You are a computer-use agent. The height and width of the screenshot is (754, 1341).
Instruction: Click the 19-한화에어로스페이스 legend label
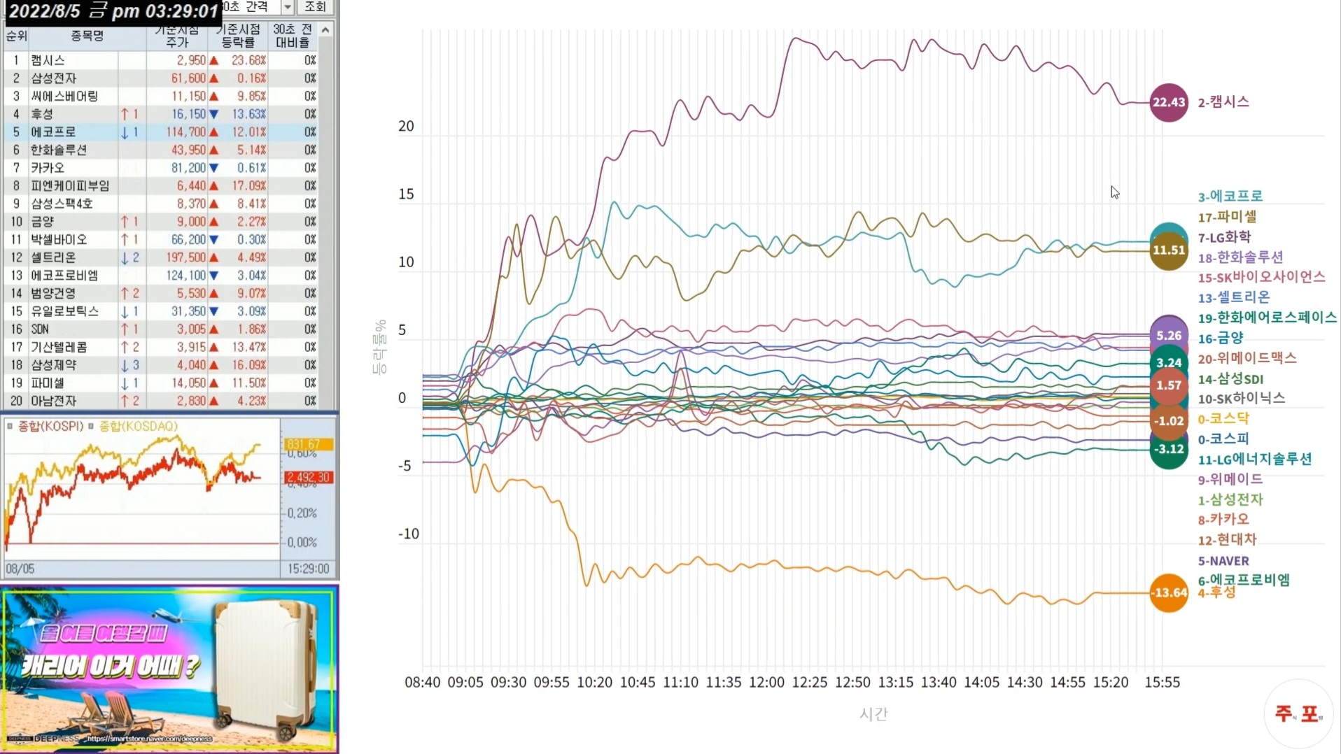(1267, 318)
